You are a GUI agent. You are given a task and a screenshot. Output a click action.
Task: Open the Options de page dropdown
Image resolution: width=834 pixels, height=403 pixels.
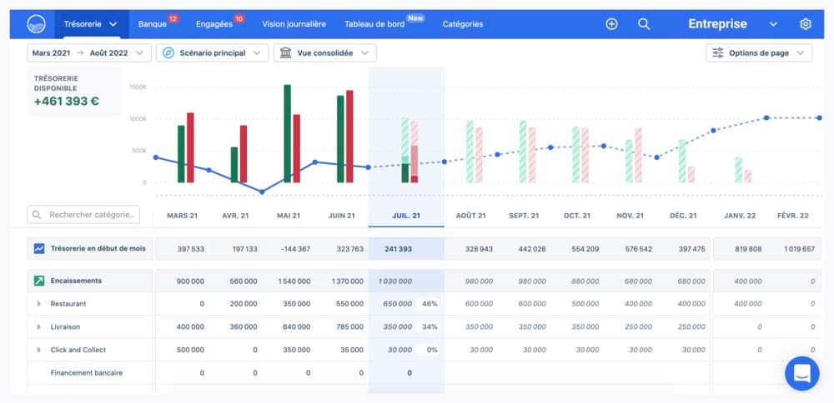(758, 53)
